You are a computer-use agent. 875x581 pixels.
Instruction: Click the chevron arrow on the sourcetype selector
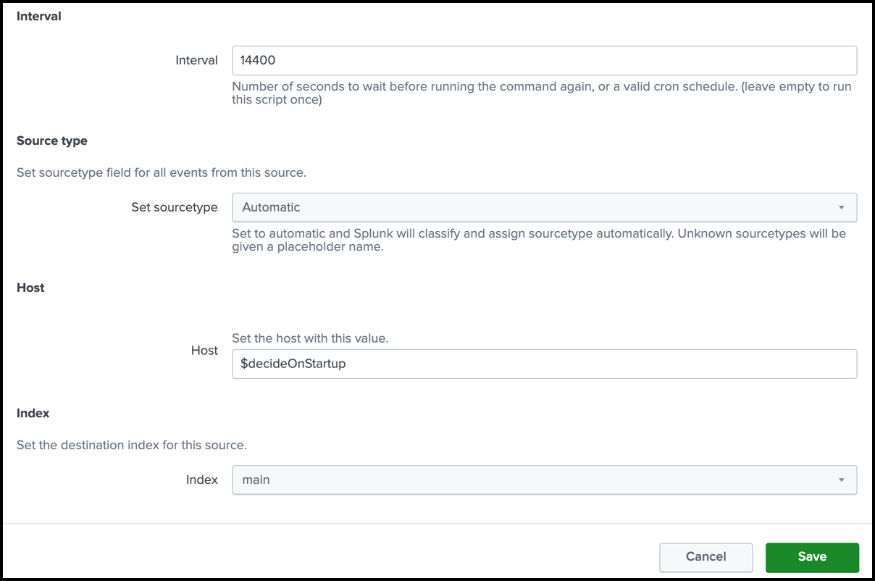point(842,207)
